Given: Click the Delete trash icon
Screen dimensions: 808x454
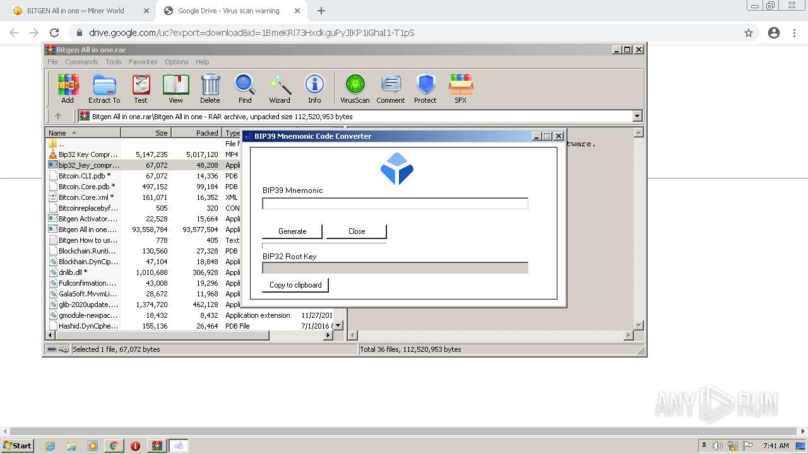Looking at the screenshot, I should (x=210, y=88).
